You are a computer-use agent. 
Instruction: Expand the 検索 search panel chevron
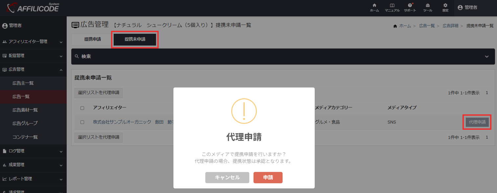[x=487, y=56]
